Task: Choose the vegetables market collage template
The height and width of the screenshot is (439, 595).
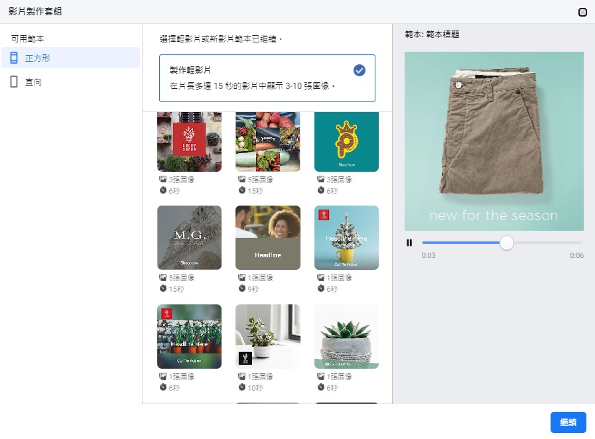Action: 267,141
